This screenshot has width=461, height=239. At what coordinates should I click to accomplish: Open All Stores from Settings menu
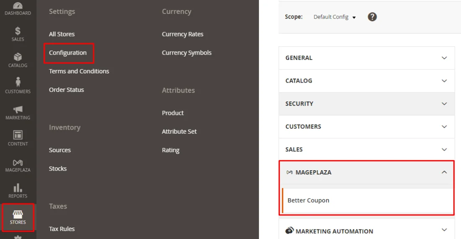pos(62,34)
